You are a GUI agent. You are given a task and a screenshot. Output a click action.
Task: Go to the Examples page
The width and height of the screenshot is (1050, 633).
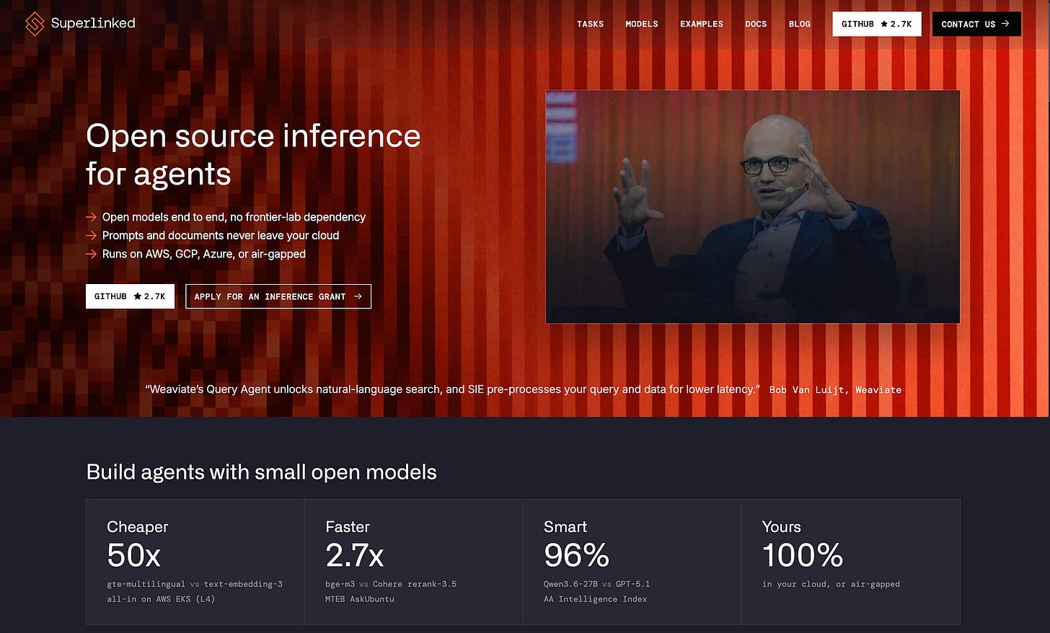(x=702, y=24)
